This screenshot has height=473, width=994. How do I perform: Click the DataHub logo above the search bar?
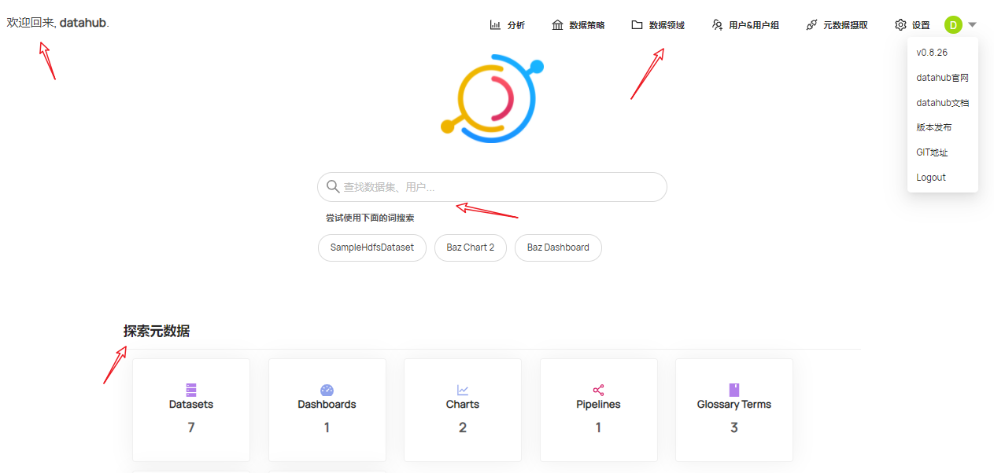click(491, 97)
